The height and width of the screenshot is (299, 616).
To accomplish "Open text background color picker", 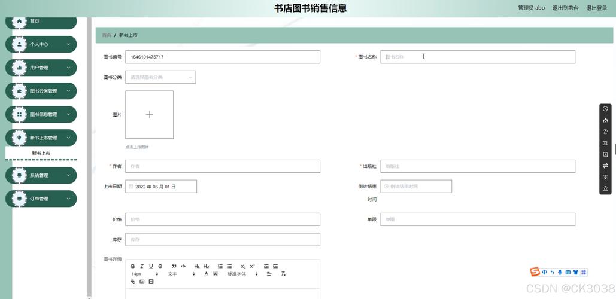I will [216, 274].
